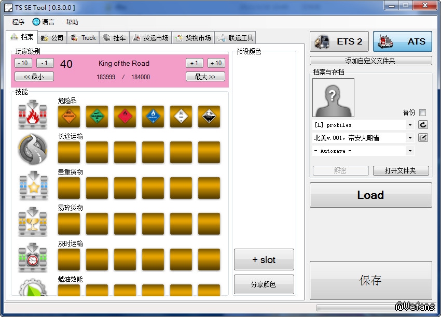Click the King of the Road title
This screenshot has width=441, height=317.
click(124, 64)
